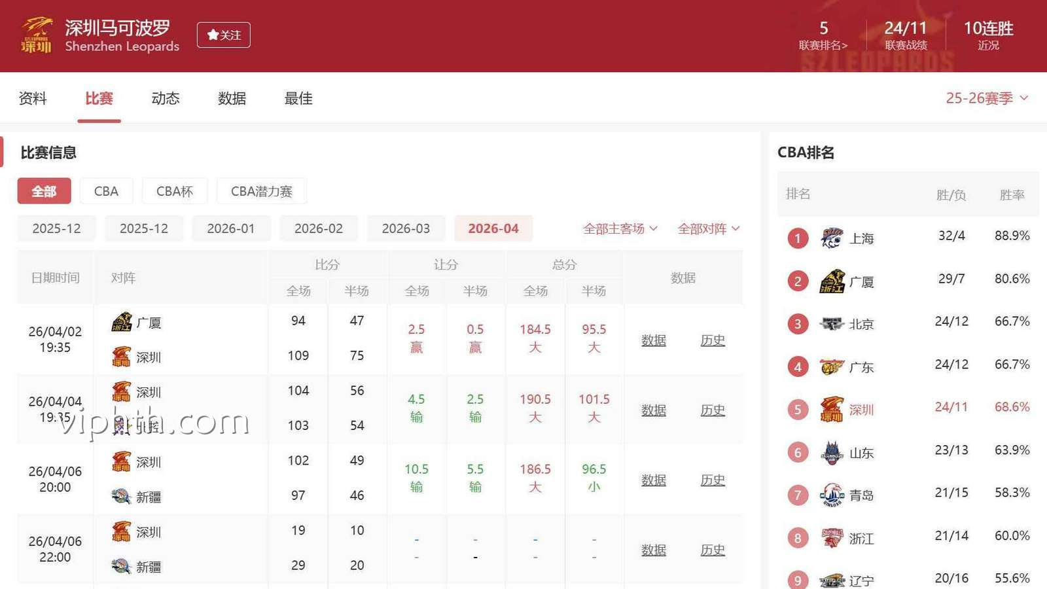
Task: Click rank 5 badge beside 深圳
Action: click(798, 410)
